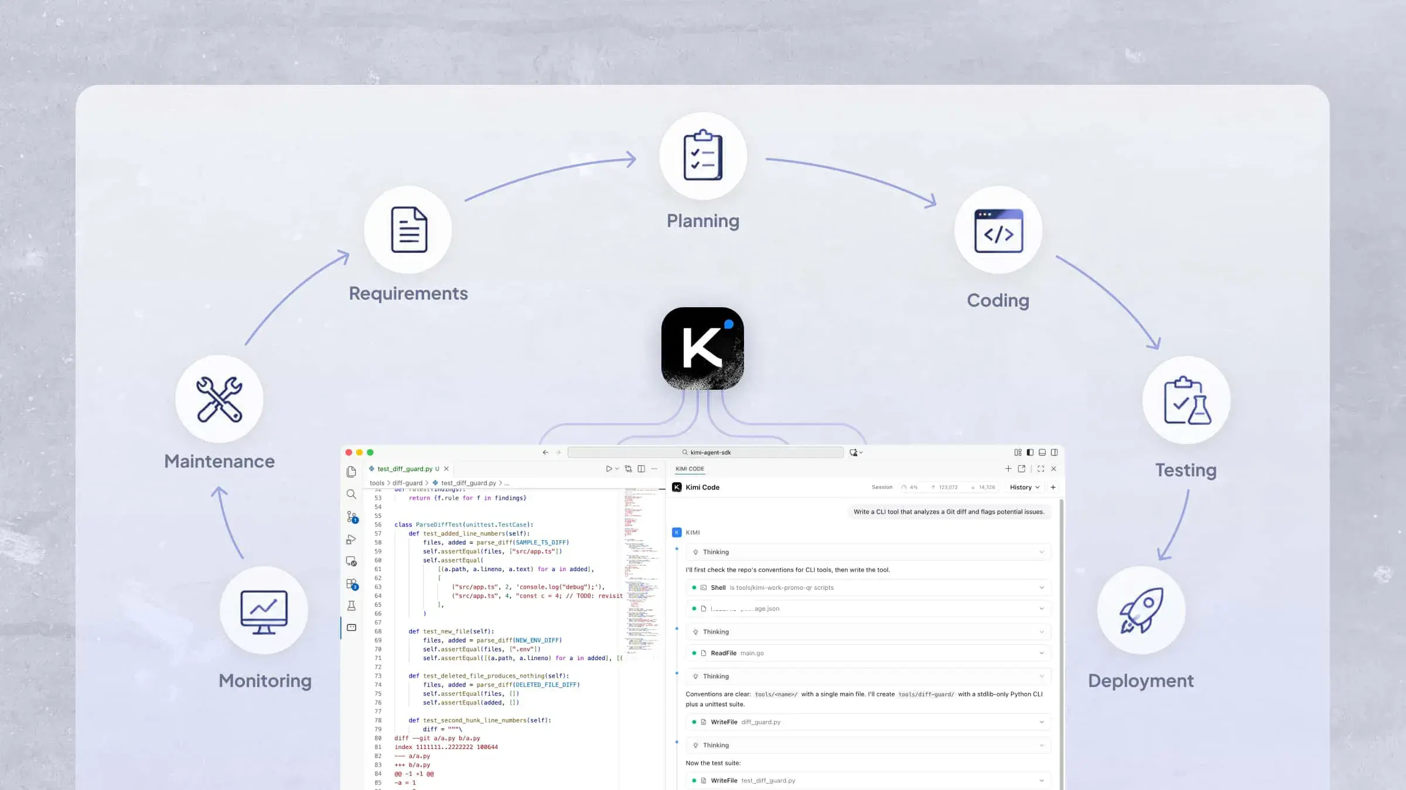Close the test_diff_guard.py tab
Image resolution: width=1406 pixels, height=790 pixels.
coord(446,469)
